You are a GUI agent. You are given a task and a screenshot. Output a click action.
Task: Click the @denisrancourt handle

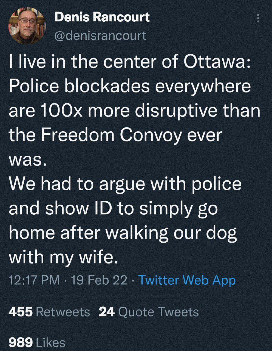[x=100, y=35]
